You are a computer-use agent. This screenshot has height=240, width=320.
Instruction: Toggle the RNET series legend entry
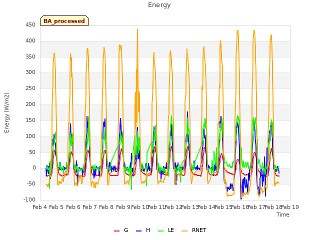tap(194, 230)
